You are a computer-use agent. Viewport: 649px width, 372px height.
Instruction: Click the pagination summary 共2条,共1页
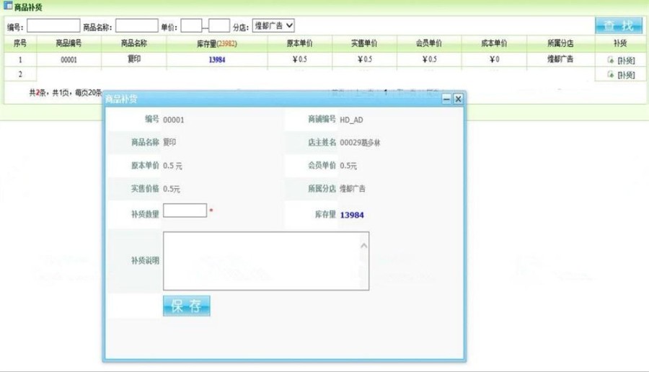65,93
